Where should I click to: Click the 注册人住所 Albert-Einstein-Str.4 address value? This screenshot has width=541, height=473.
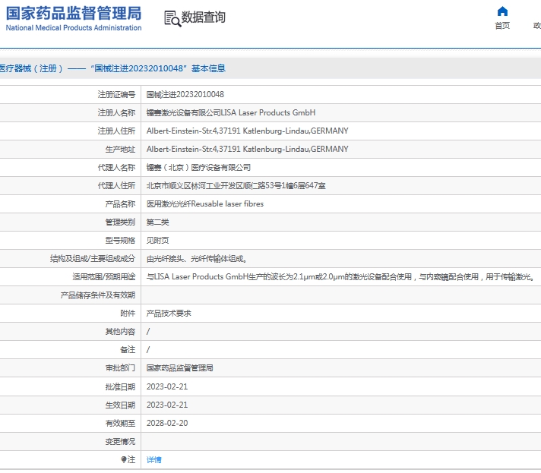(248, 131)
